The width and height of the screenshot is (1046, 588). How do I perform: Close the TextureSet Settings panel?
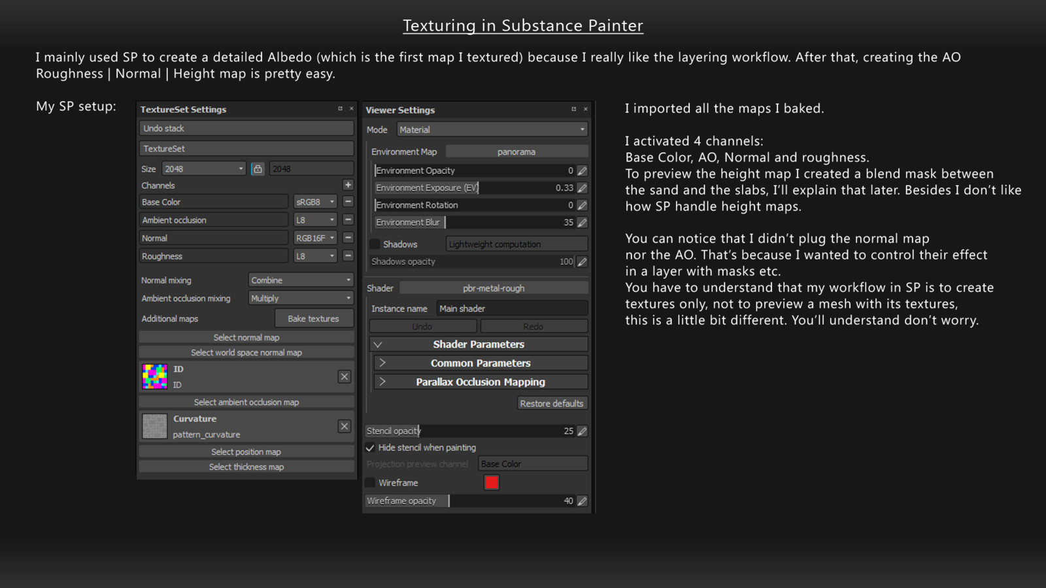pos(351,108)
